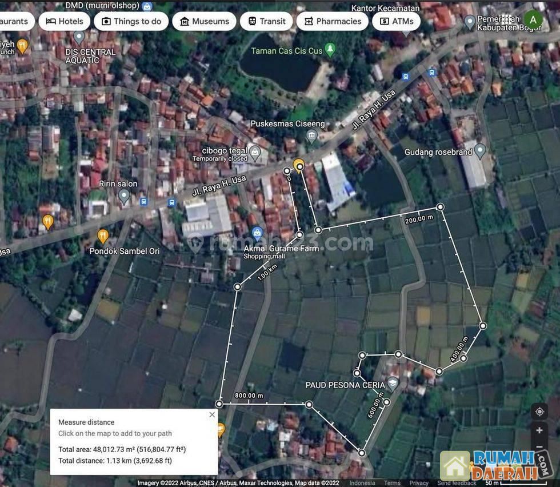This screenshot has width=560, height=487.
Task: Select the ATMs filter chip
Action: coord(396,21)
